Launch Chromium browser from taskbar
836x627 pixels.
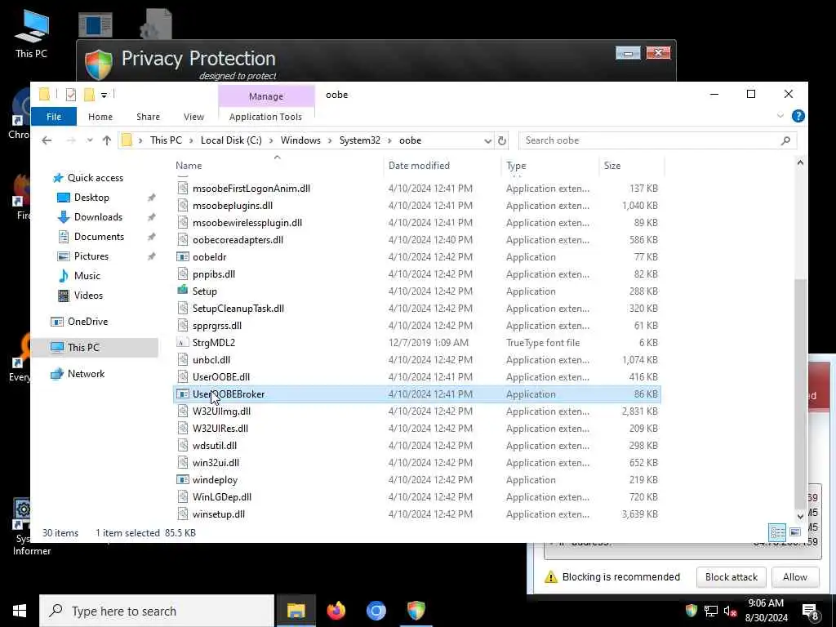pos(376,611)
